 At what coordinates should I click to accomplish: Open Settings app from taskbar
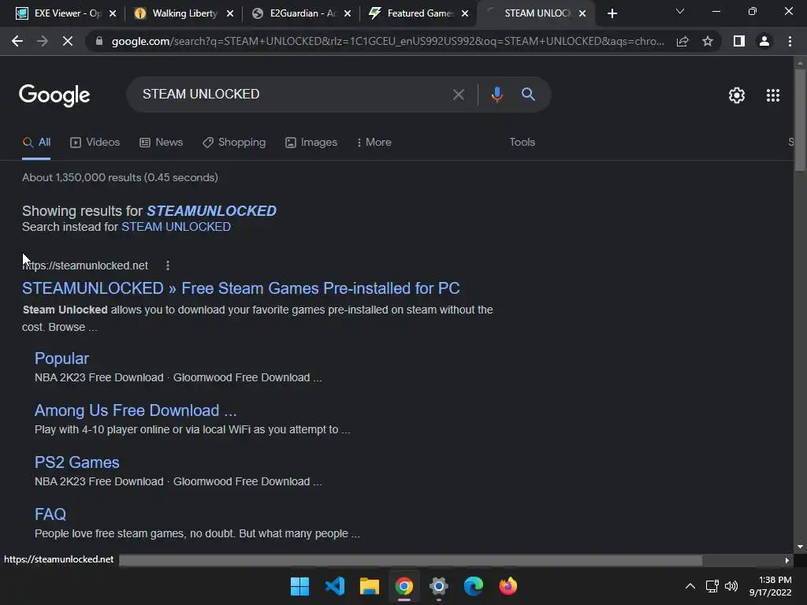coord(438,586)
